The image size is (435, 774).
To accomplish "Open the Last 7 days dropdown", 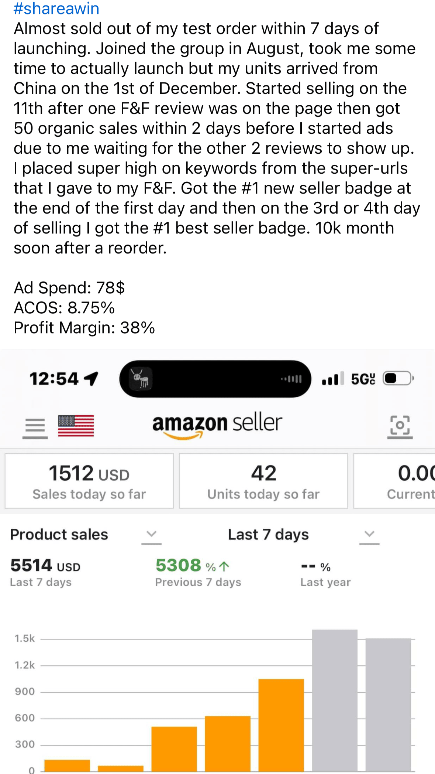I will coord(369,535).
